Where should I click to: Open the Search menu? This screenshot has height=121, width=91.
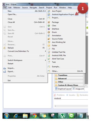[41, 8]
